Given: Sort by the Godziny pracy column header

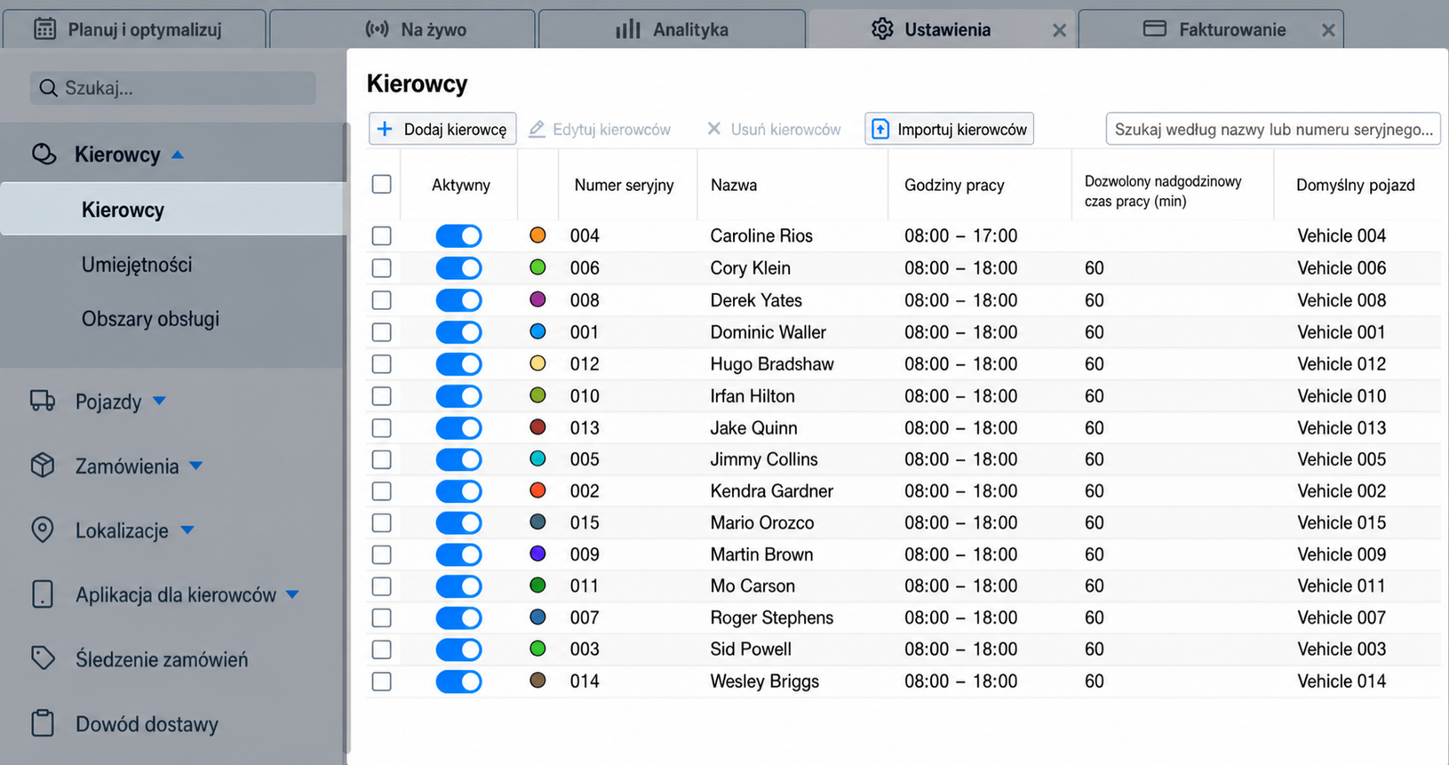Looking at the screenshot, I should pos(954,185).
